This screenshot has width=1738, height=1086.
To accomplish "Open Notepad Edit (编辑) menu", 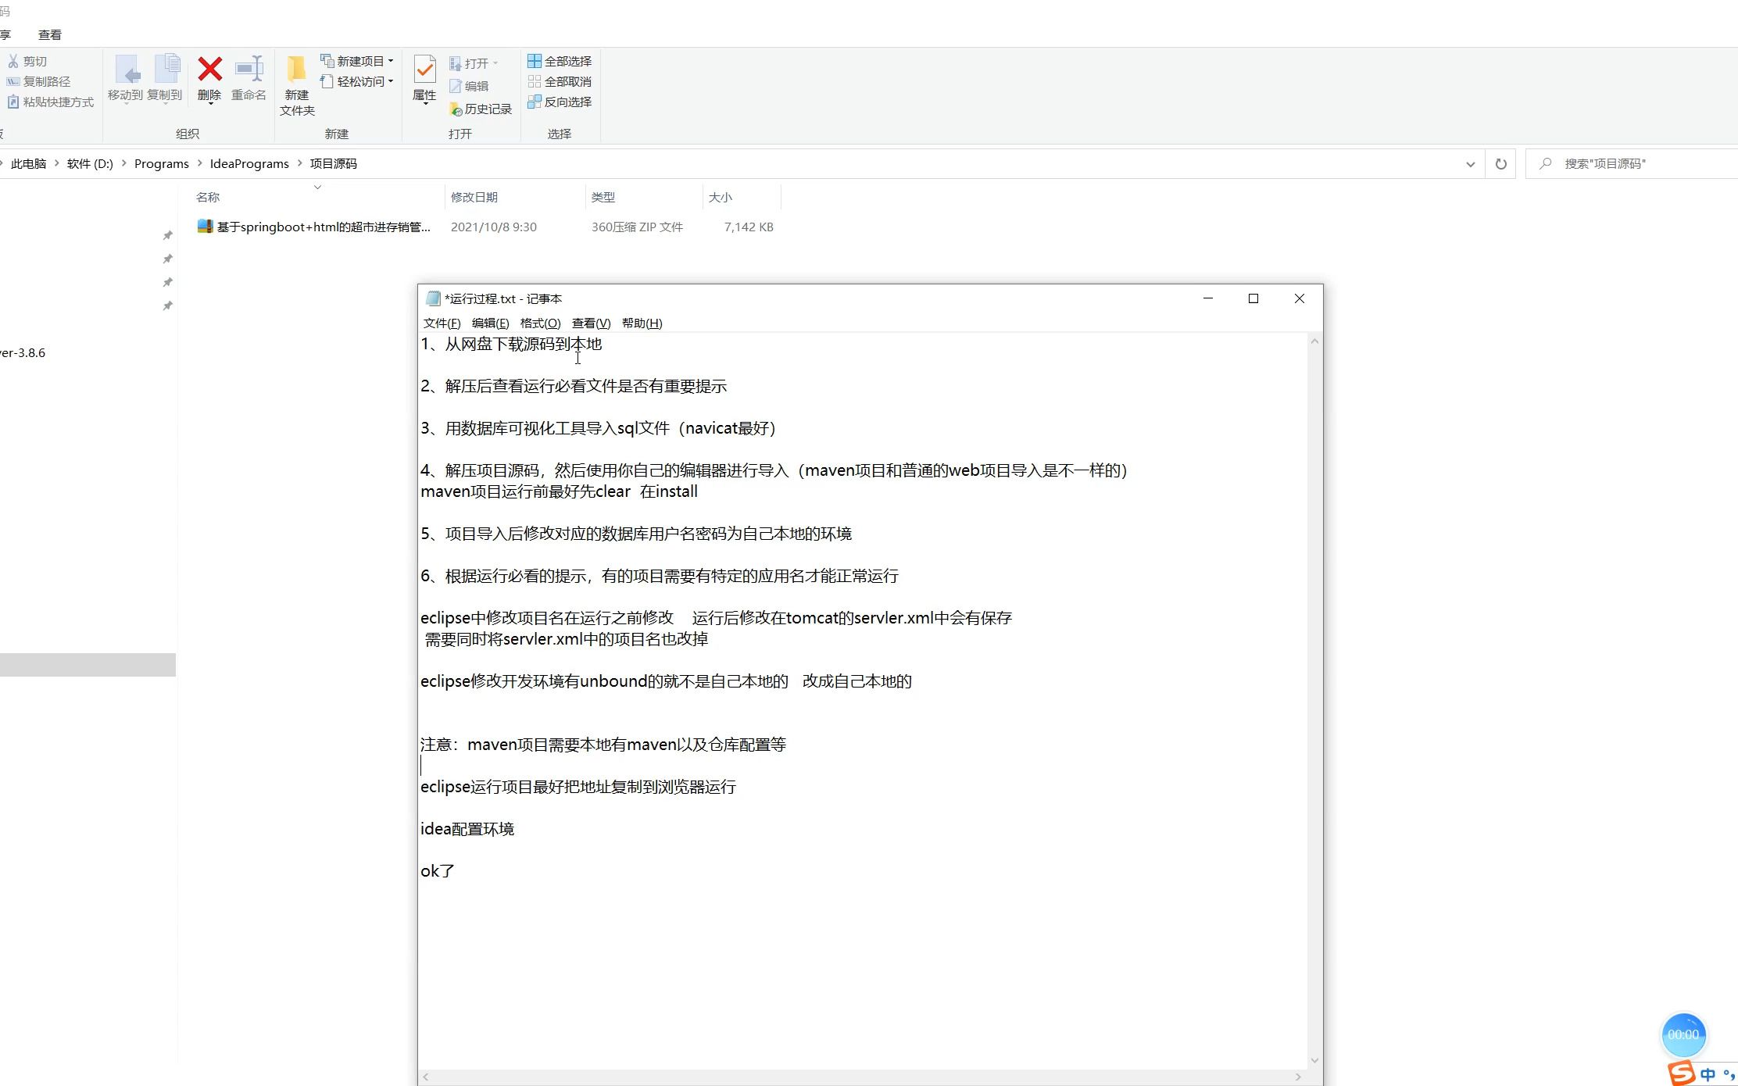I will click(490, 323).
